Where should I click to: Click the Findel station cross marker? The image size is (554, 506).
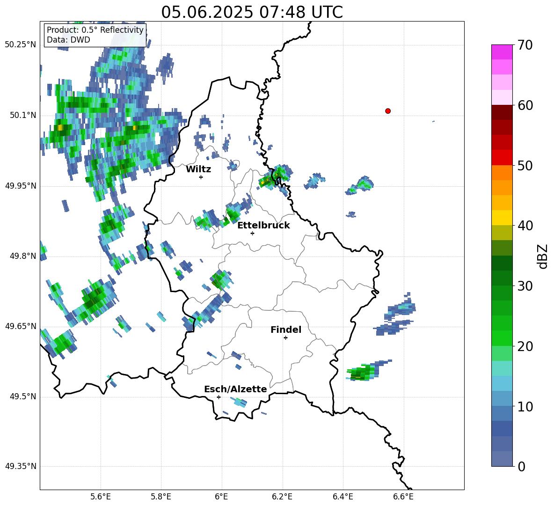click(x=285, y=338)
